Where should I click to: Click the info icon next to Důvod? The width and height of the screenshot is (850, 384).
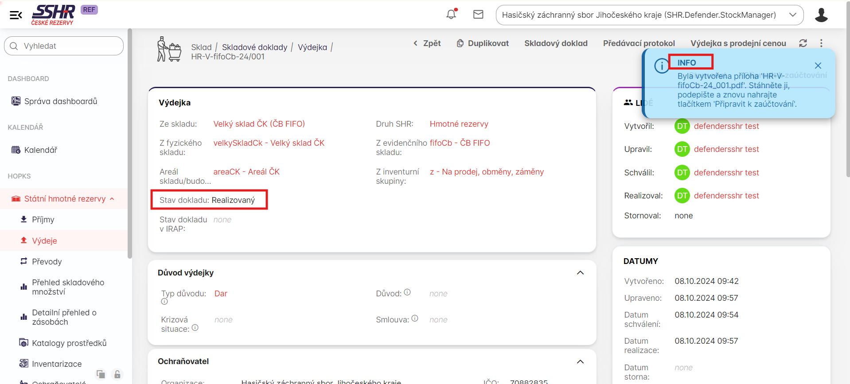click(407, 292)
